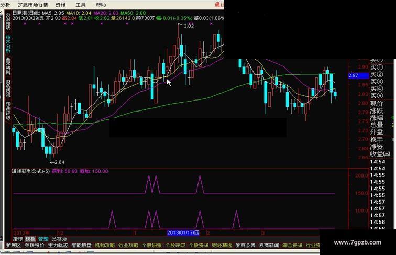Click the 买② row in quote panel
The height and width of the screenshot is (255, 396).
377,75
